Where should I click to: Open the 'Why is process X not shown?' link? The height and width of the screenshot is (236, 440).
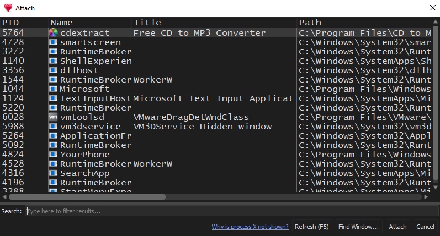(250, 227)
